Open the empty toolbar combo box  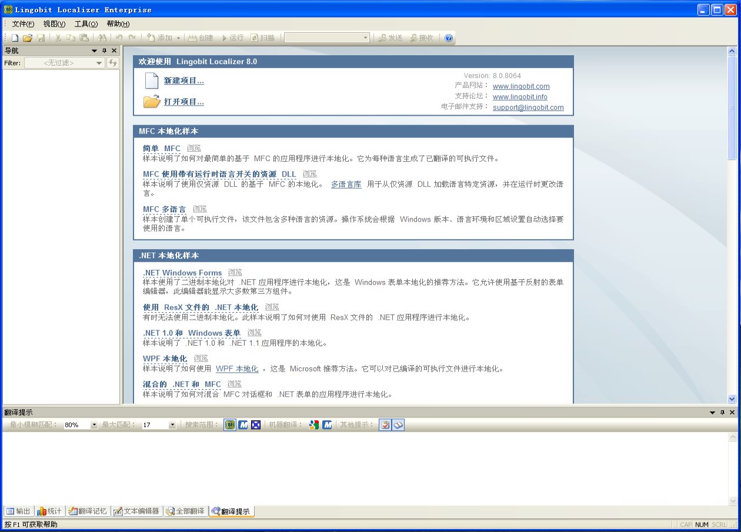tap(327, 38)
